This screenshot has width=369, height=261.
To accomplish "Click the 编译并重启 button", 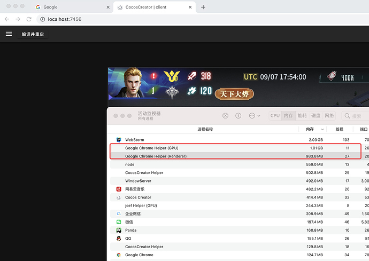I will tap(33, 34).
